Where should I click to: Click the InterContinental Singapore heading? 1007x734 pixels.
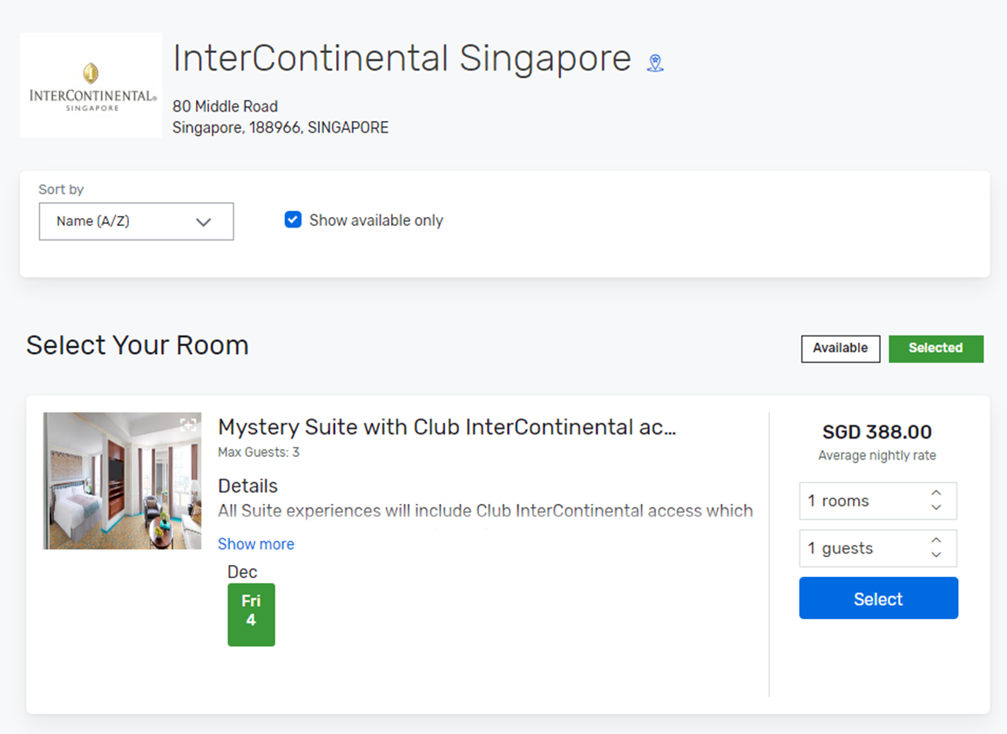(x=402, y=58)
